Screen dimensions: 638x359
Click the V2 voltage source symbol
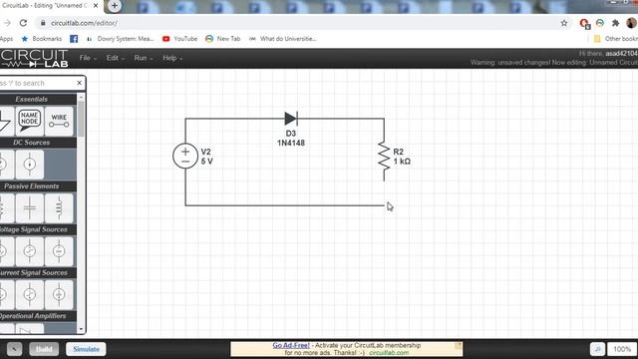(x=185, y=156)
